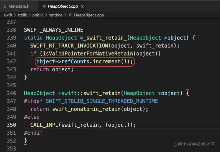220x152 pixels.
Task: Click 'return object;' on line 343
Action: [52, 69]
